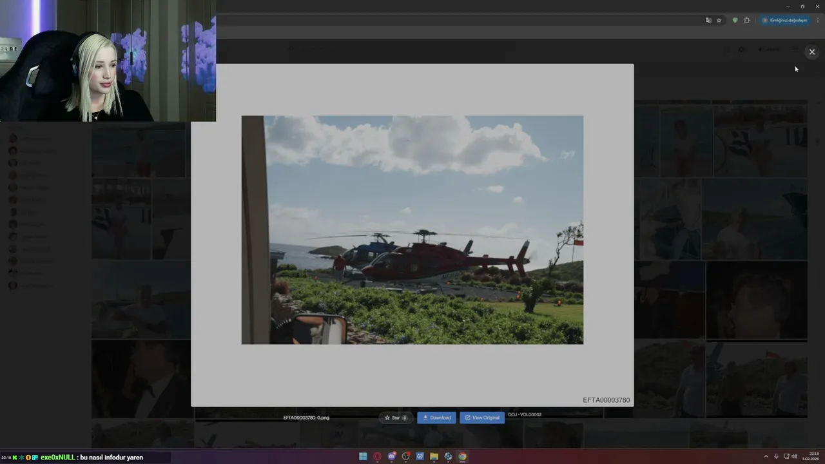Click the microphone tray icon
825x464 pixels.
point(776,456)
